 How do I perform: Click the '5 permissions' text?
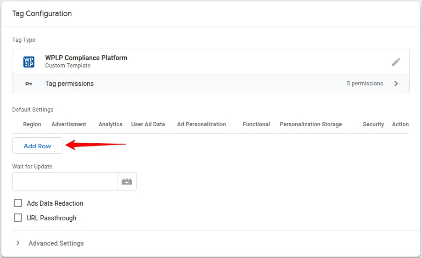pos(365,84)
